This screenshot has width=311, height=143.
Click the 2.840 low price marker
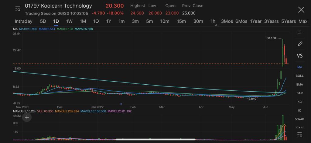(x=252, y=99)
